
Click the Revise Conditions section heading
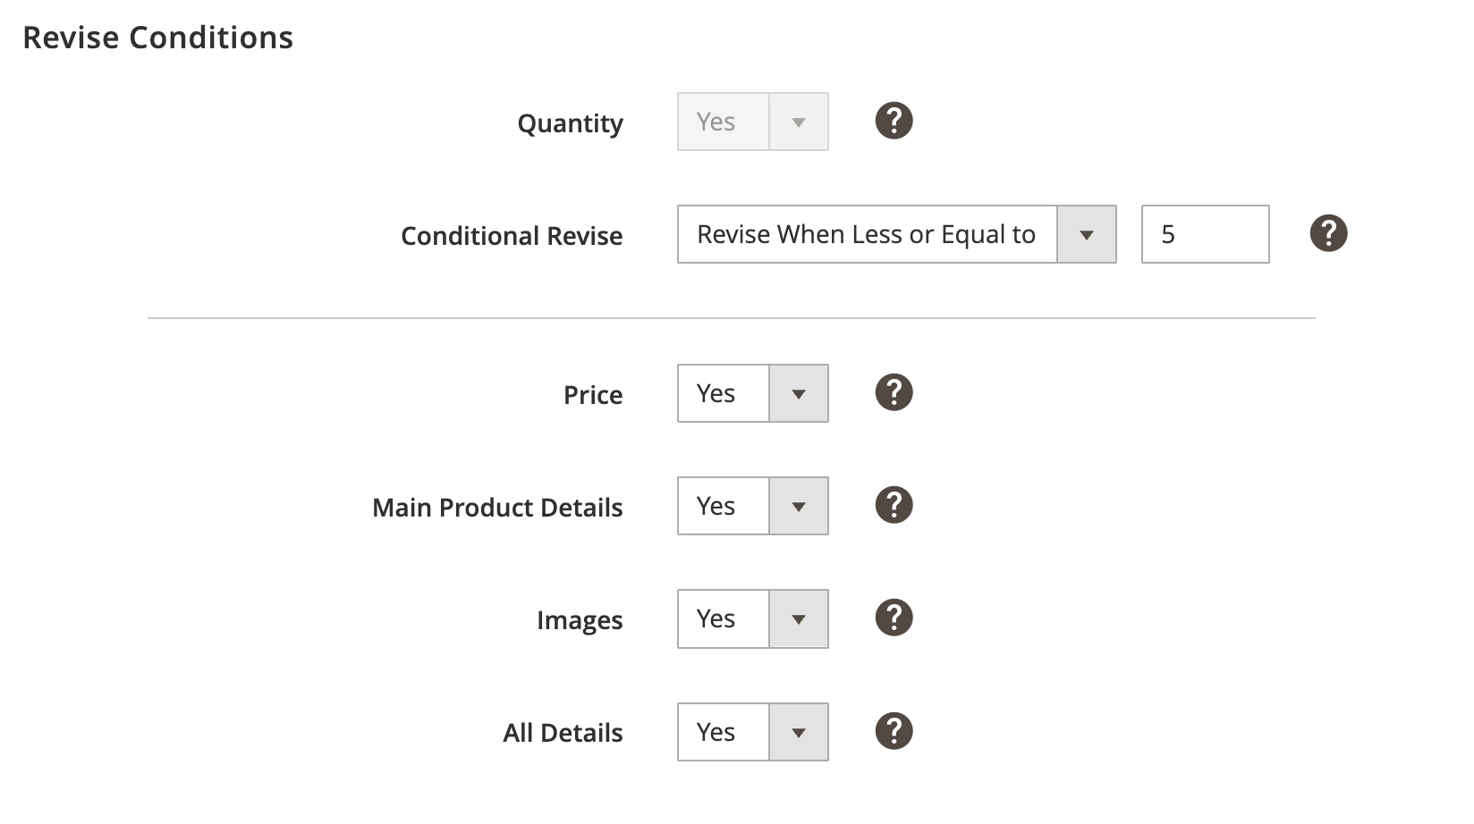158,38
